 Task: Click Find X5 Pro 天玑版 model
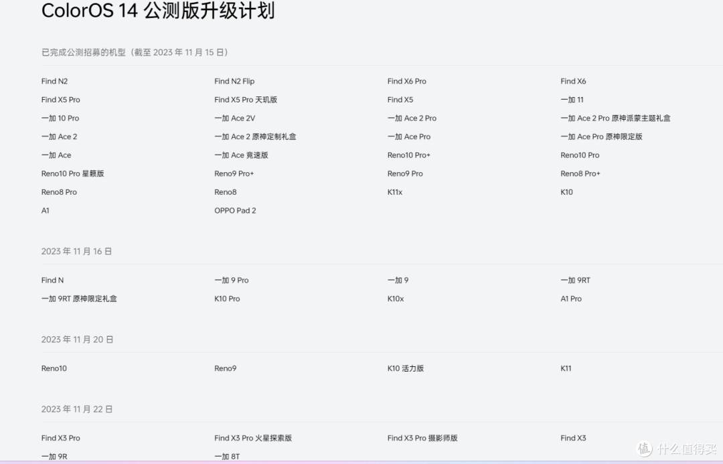tap(246, 100)
